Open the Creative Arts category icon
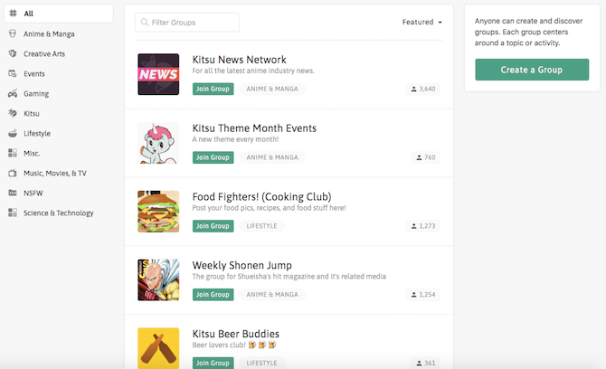 pyautogui.click(x=13, y=53)
